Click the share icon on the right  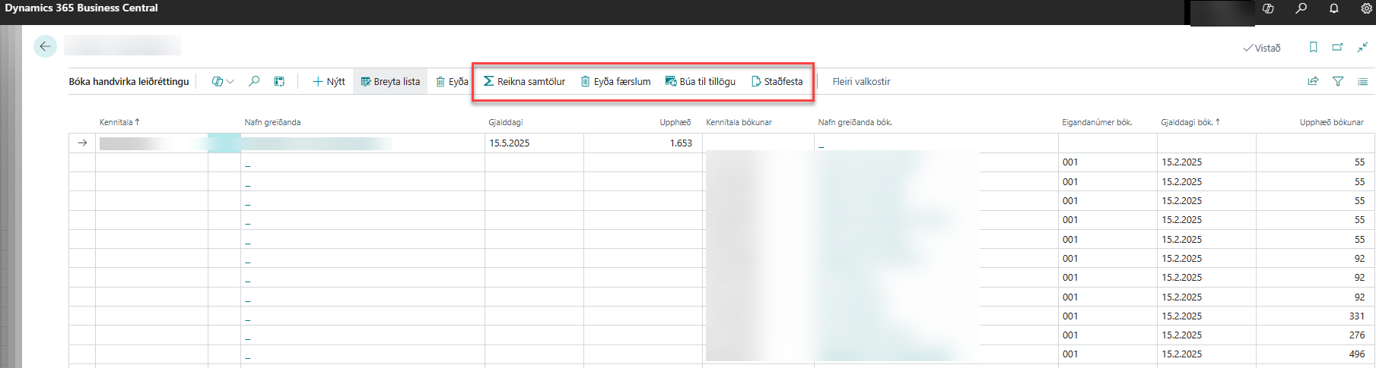[x=1313, y=81]
